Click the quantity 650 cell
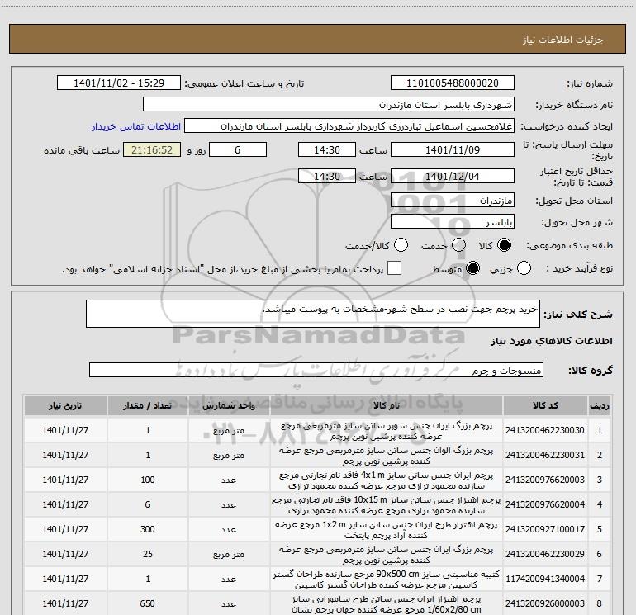The height and width of the screenshot is (615, 636). pyautogui.click(x=148, y=603)
